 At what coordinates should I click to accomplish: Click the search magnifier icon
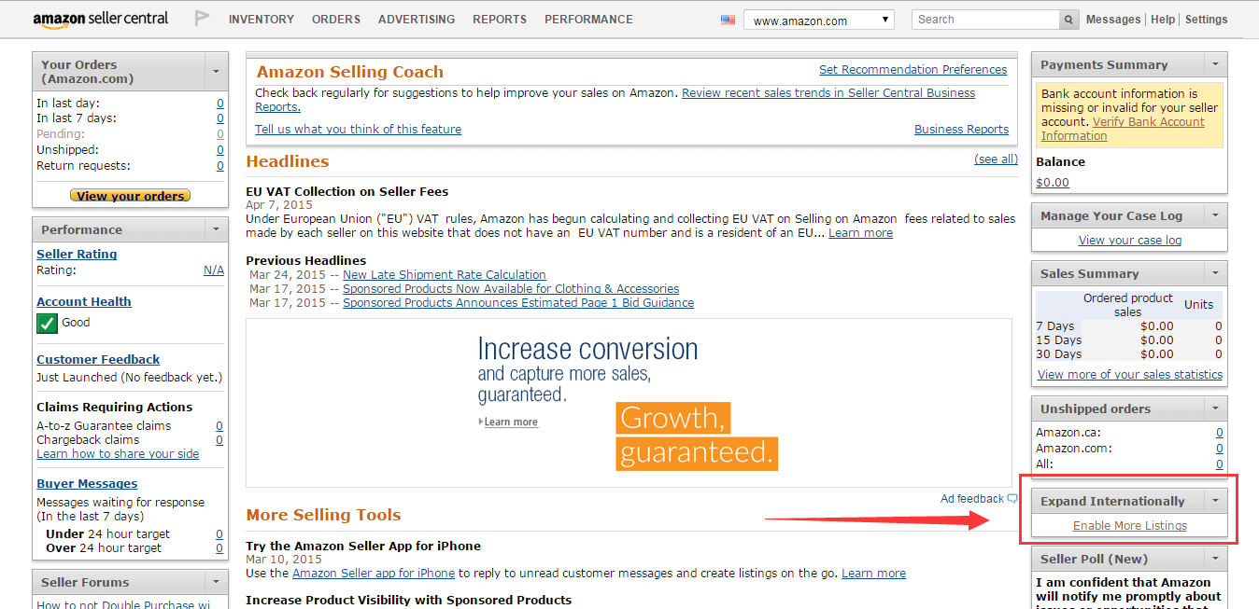(1068, 19)
